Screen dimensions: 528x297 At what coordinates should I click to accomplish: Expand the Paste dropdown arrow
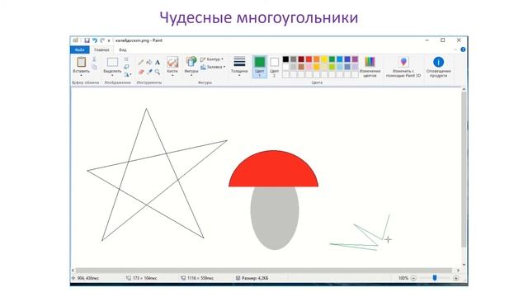point(81,76)
